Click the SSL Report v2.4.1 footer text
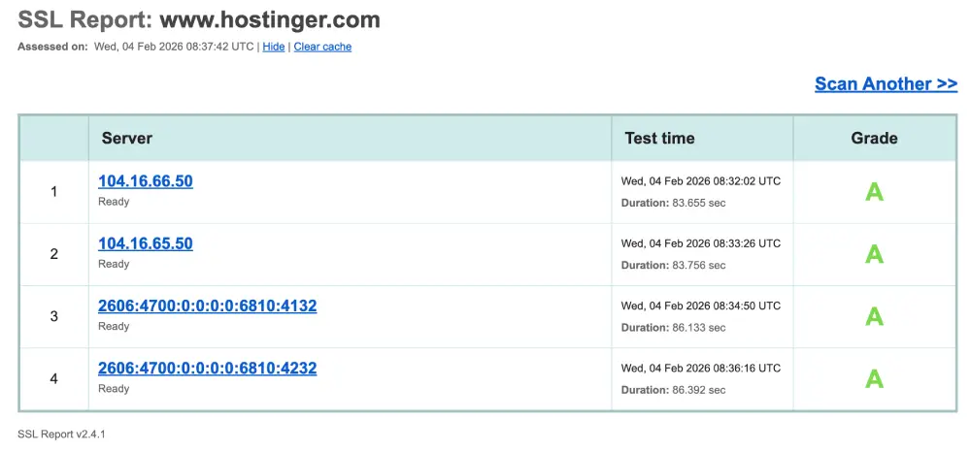The height and width of the screenshot is (451, 971). click(61, 435)
